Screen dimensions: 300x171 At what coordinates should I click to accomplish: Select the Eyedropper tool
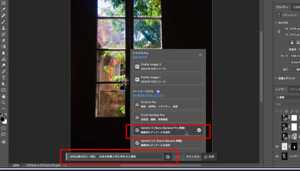coord(4,16)
